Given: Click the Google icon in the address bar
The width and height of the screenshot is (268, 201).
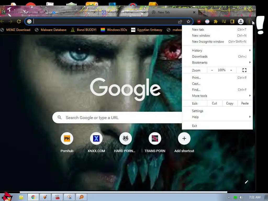Looking at the screenshot, I should [x=29, y=21].
